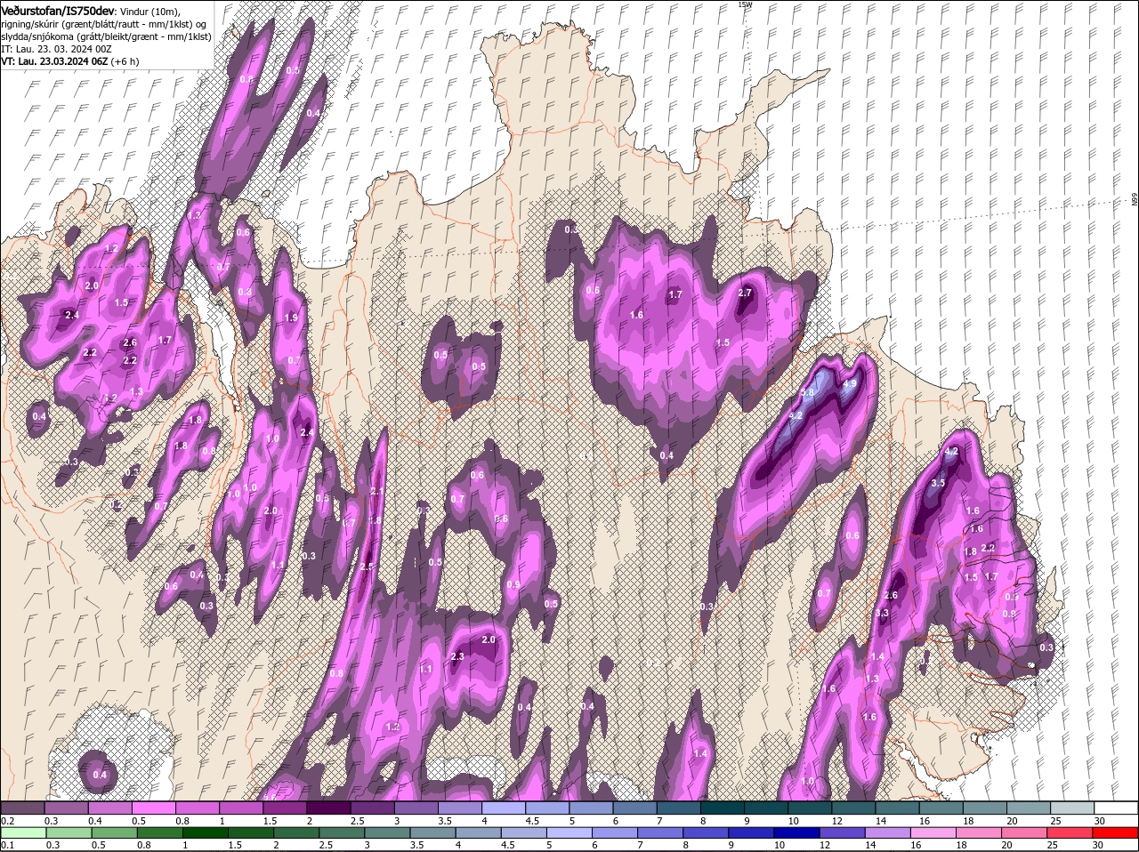Screen dimensions: 1139x852
Task: Pick the blue legend swatch starting at 8 in the rain row
Action: 707,832
